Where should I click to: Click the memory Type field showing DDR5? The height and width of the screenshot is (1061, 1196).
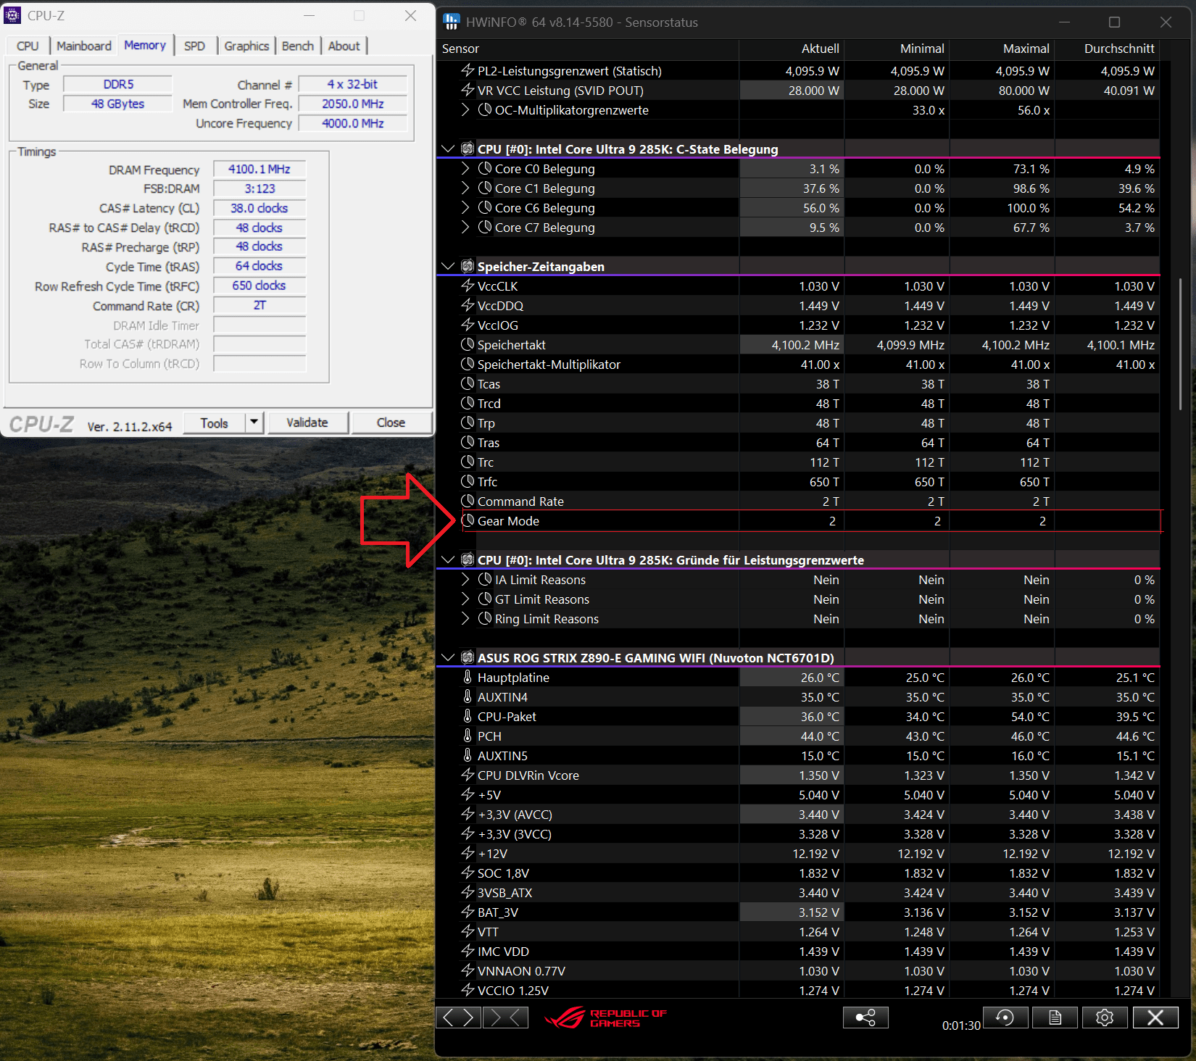(x=118, y=84)
